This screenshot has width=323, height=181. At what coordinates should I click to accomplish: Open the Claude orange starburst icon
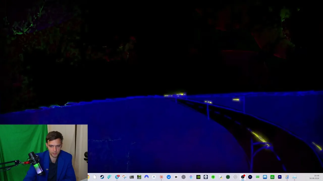coord(161,177)
